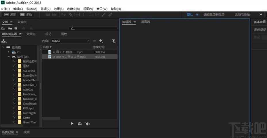
Task: Open the 文件(F) menu
Action: (5, 9)
